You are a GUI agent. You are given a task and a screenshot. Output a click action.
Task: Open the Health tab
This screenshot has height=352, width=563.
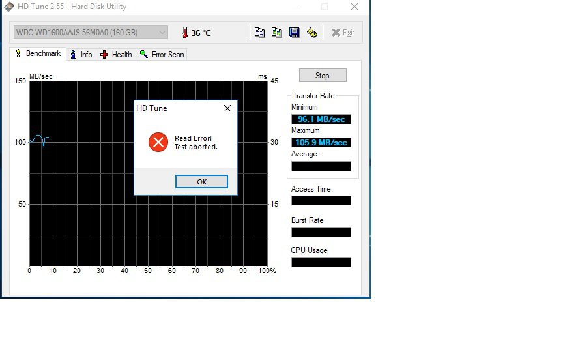coord(116,55)
